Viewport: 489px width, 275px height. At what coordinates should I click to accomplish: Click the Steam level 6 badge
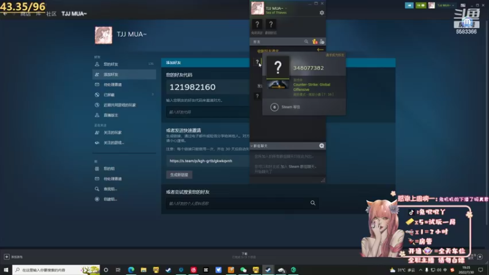[x=274, y=108]
